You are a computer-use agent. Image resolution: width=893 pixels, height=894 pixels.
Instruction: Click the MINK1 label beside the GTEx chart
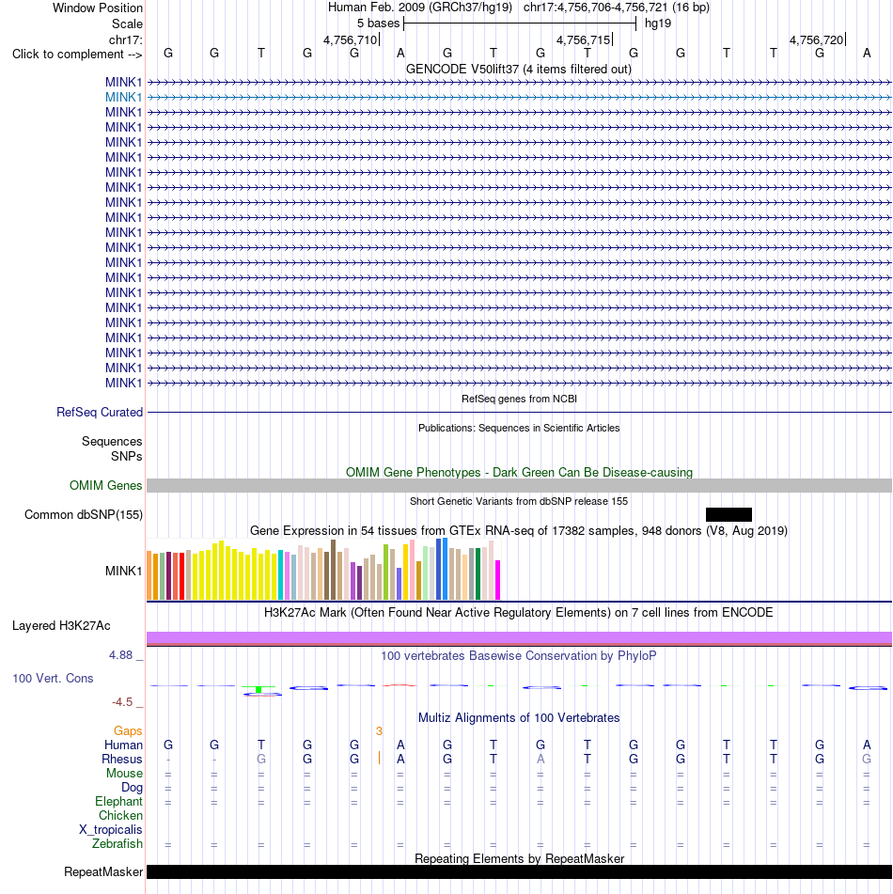[x=123, y=571]
